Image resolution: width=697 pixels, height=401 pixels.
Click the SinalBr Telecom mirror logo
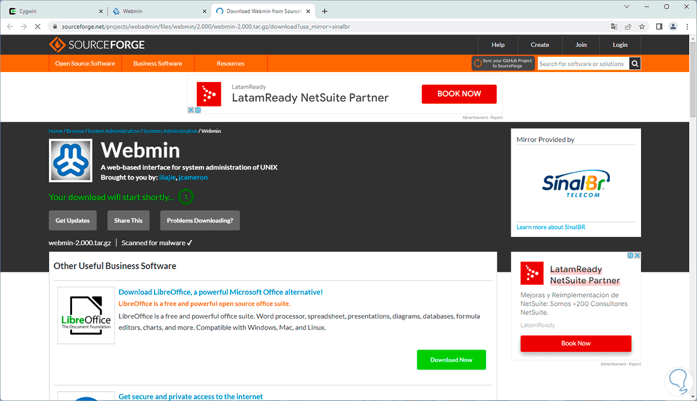[x=576, y=184]
